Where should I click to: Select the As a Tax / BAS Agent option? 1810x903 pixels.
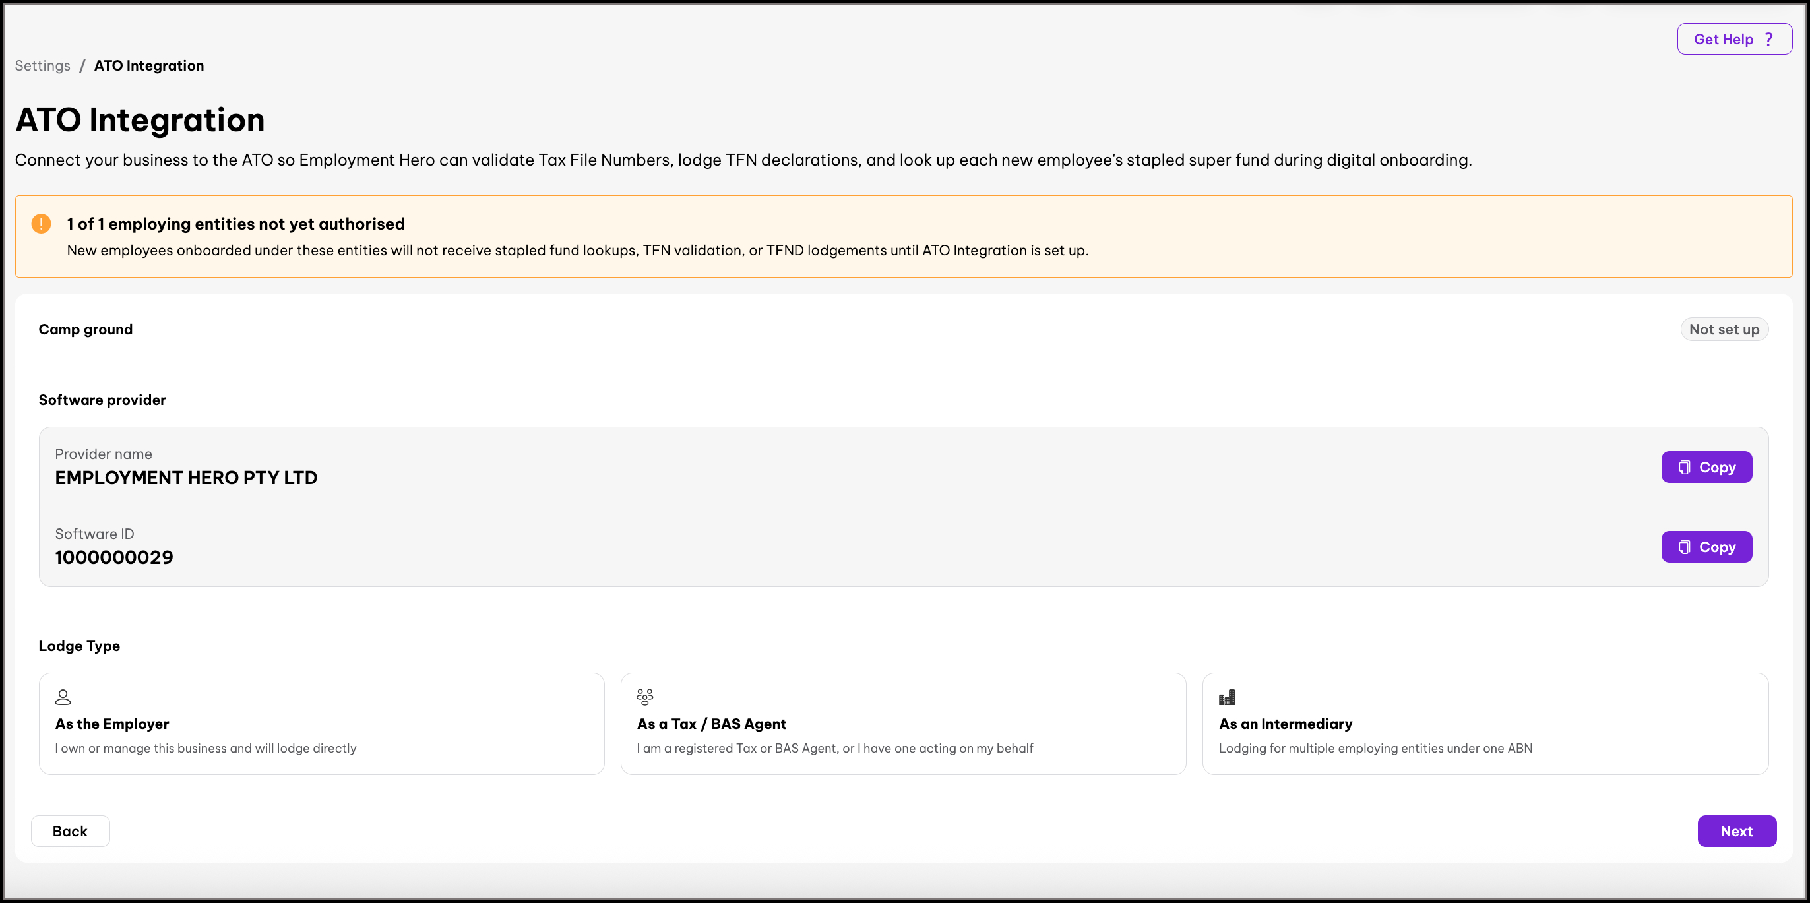(x=903, y=724)
